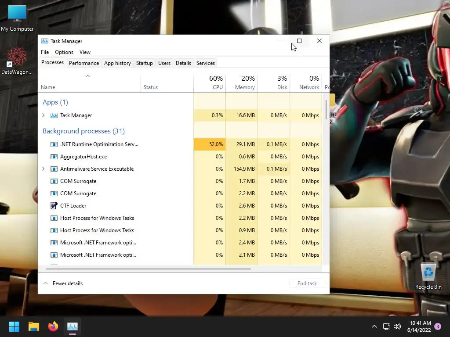Click the vertical scrollbar of the process list
Viewport: 450px width, 337px height.
click(326, 110)
